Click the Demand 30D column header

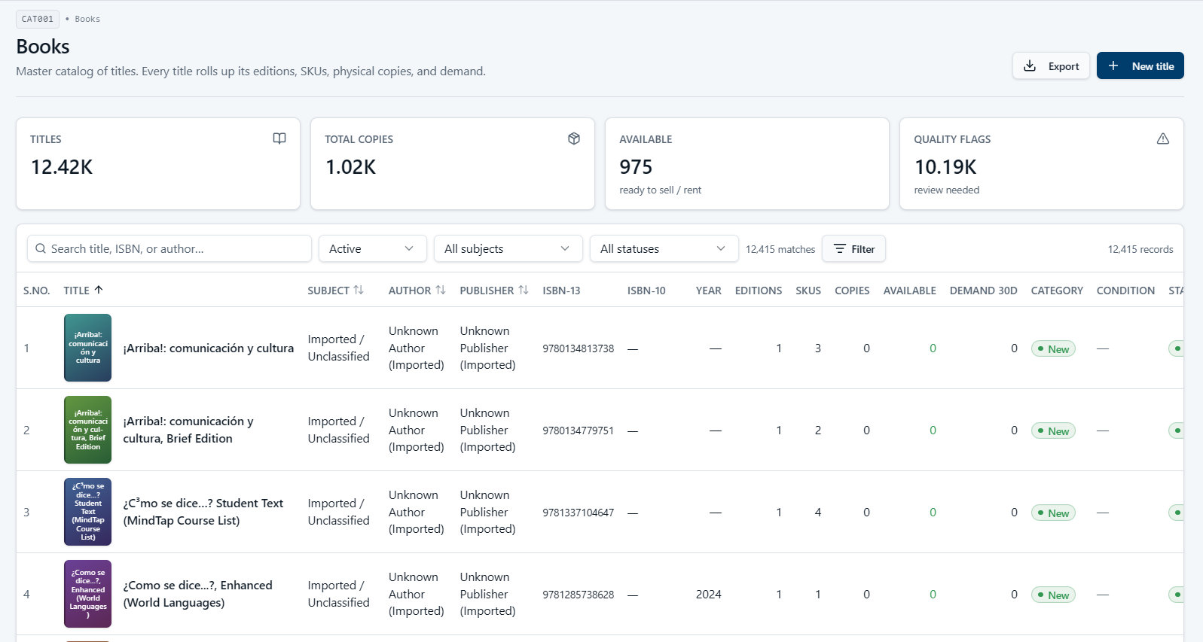coord(984,291)
